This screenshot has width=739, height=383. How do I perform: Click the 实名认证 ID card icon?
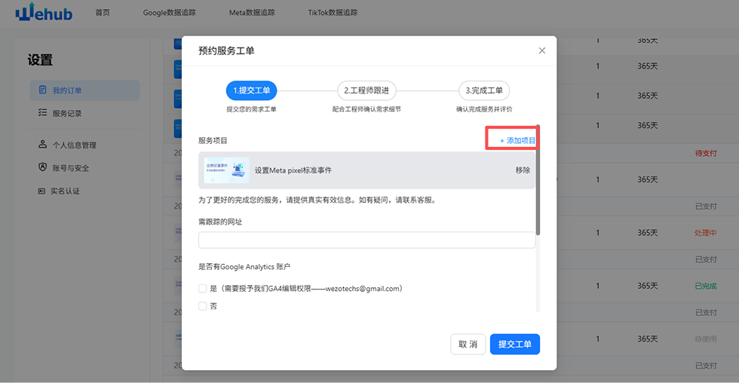pyautogui.click(x=43, y=191)
